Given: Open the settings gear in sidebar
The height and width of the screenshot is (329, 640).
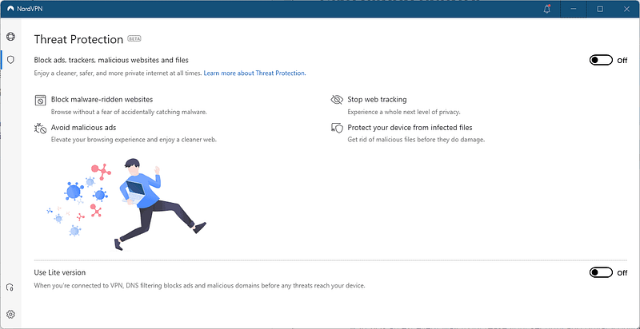Looking at the screenshot, I should (x=10, y=315).
